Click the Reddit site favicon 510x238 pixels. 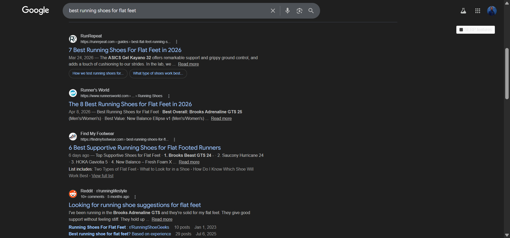point(73,194)
